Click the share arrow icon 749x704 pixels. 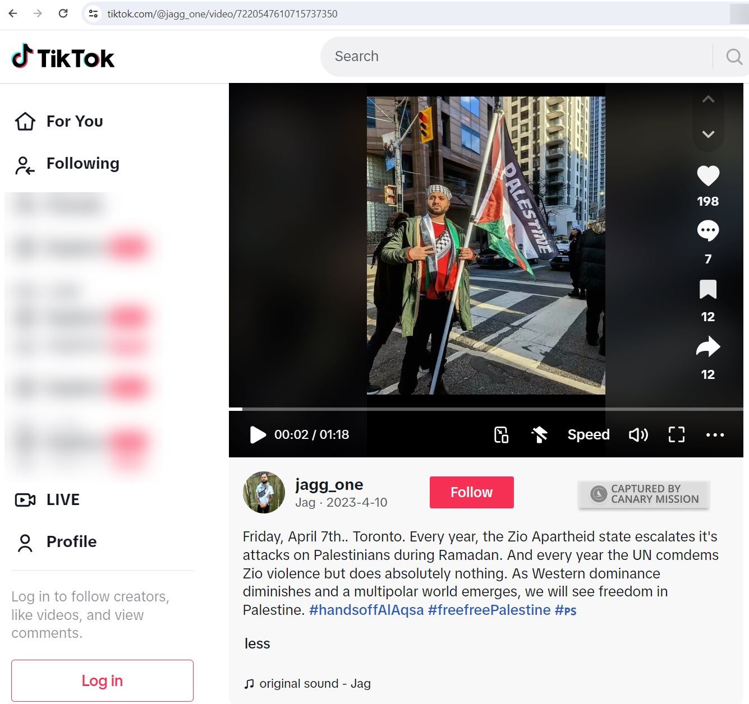(707, 347)
